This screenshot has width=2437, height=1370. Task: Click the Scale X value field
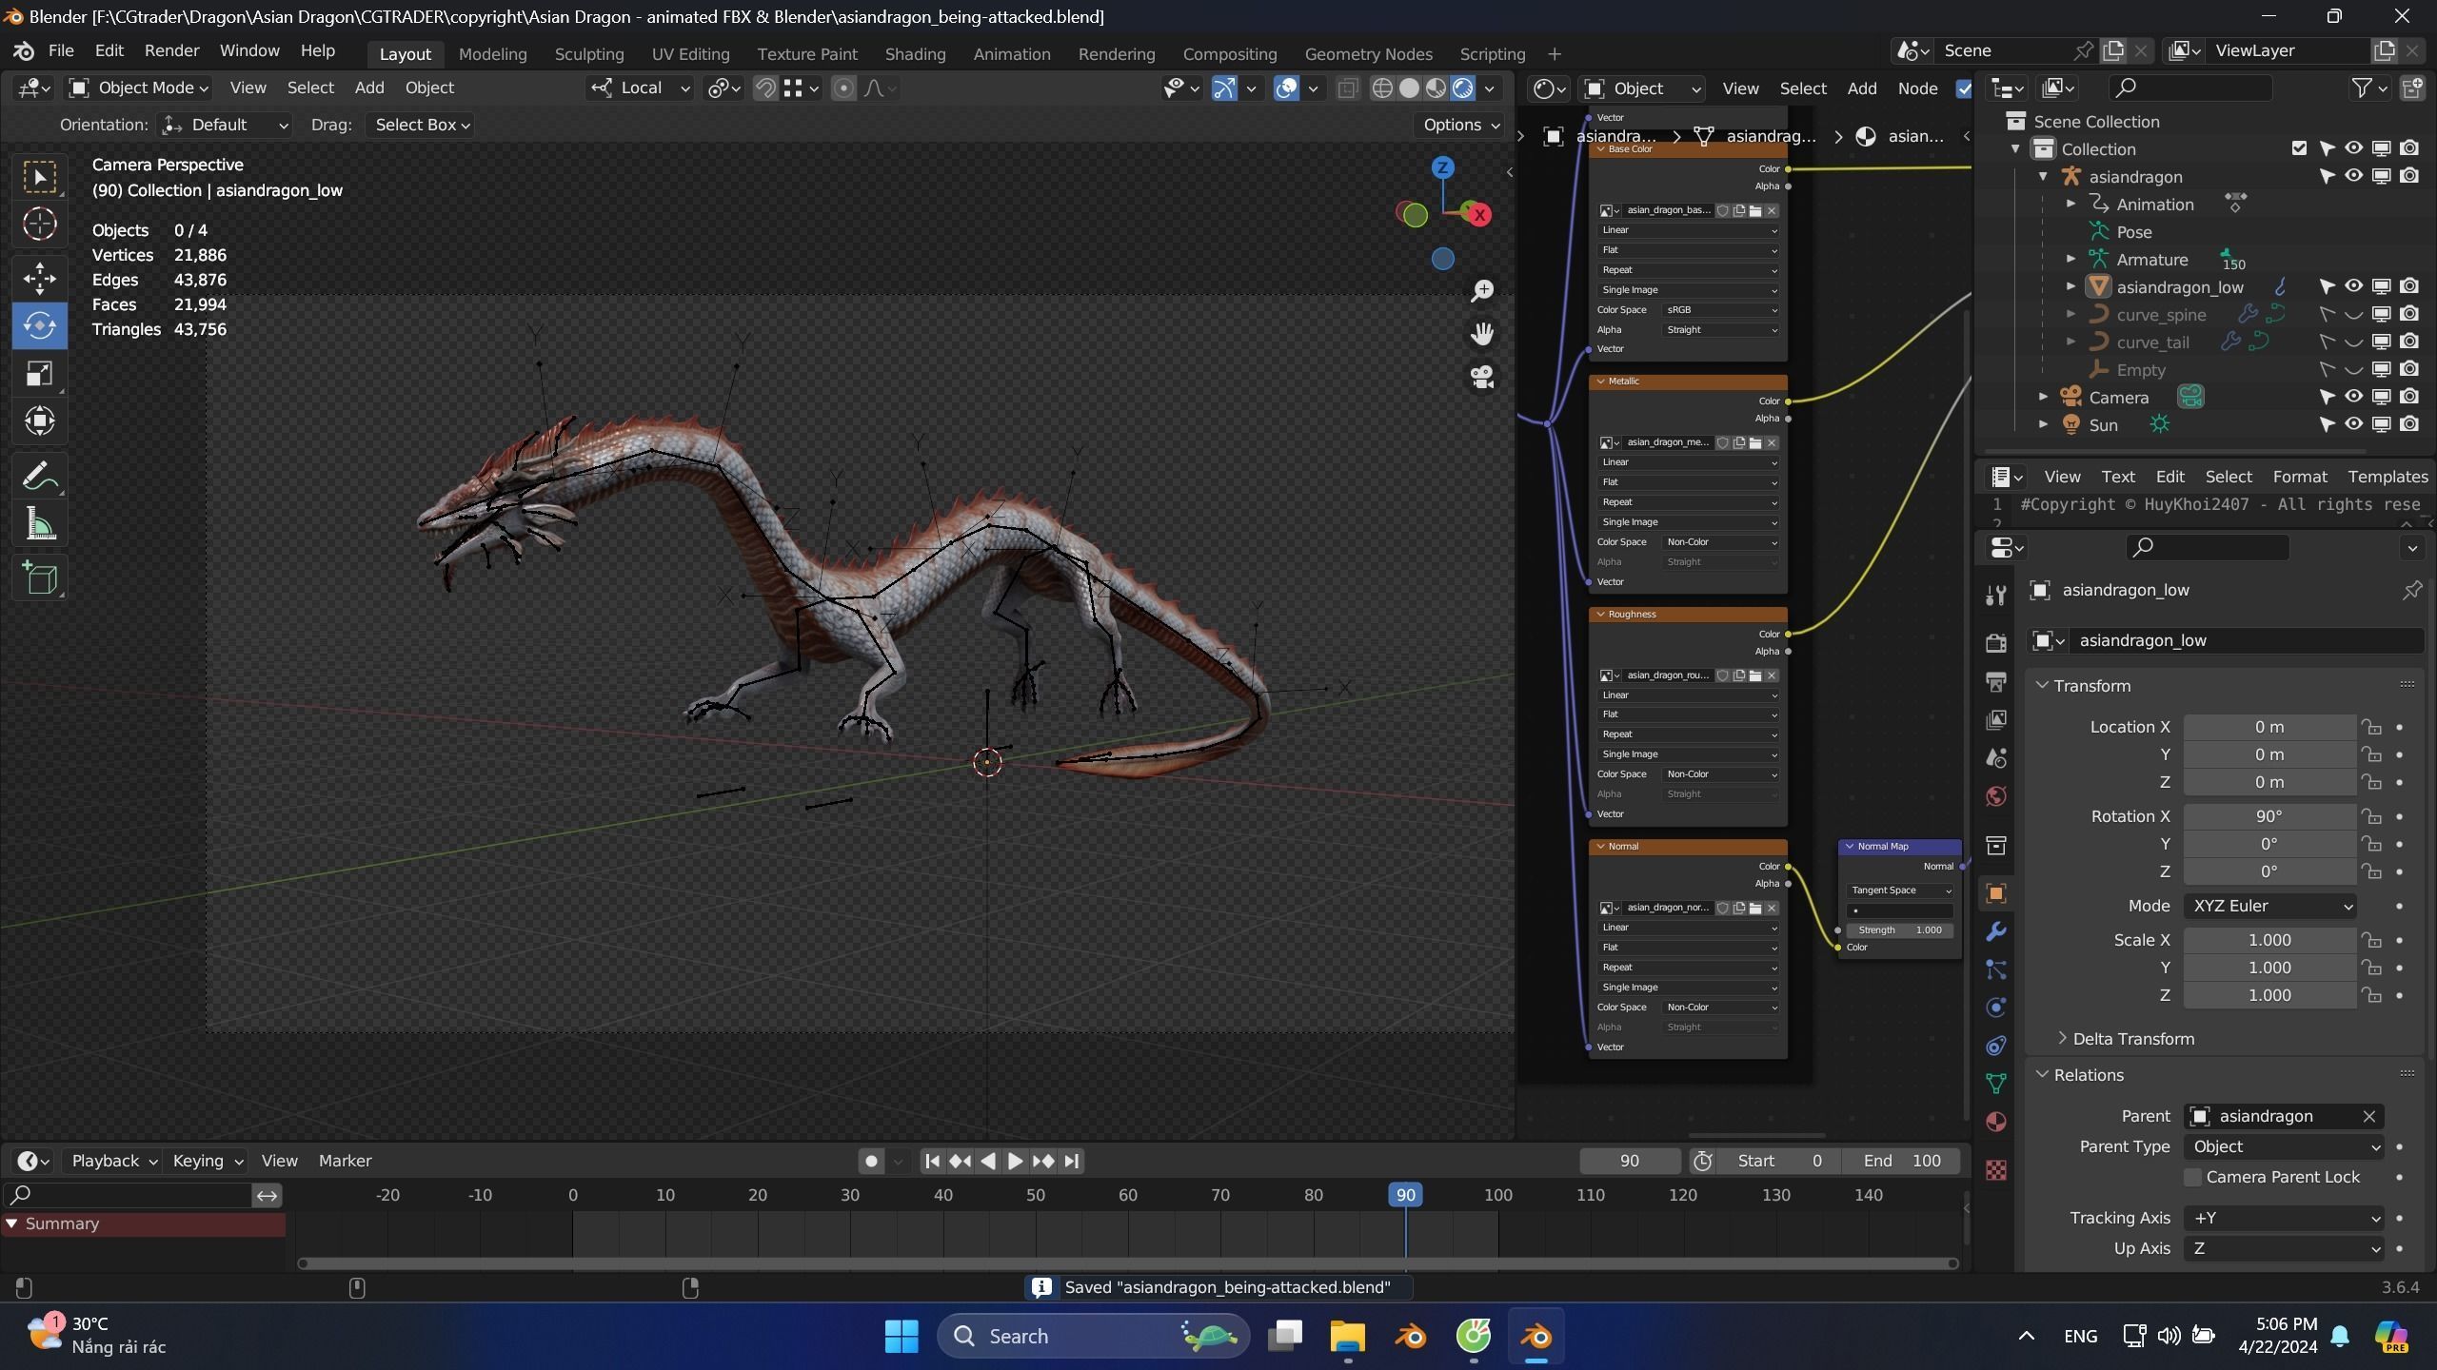[x=2269, y=941]
